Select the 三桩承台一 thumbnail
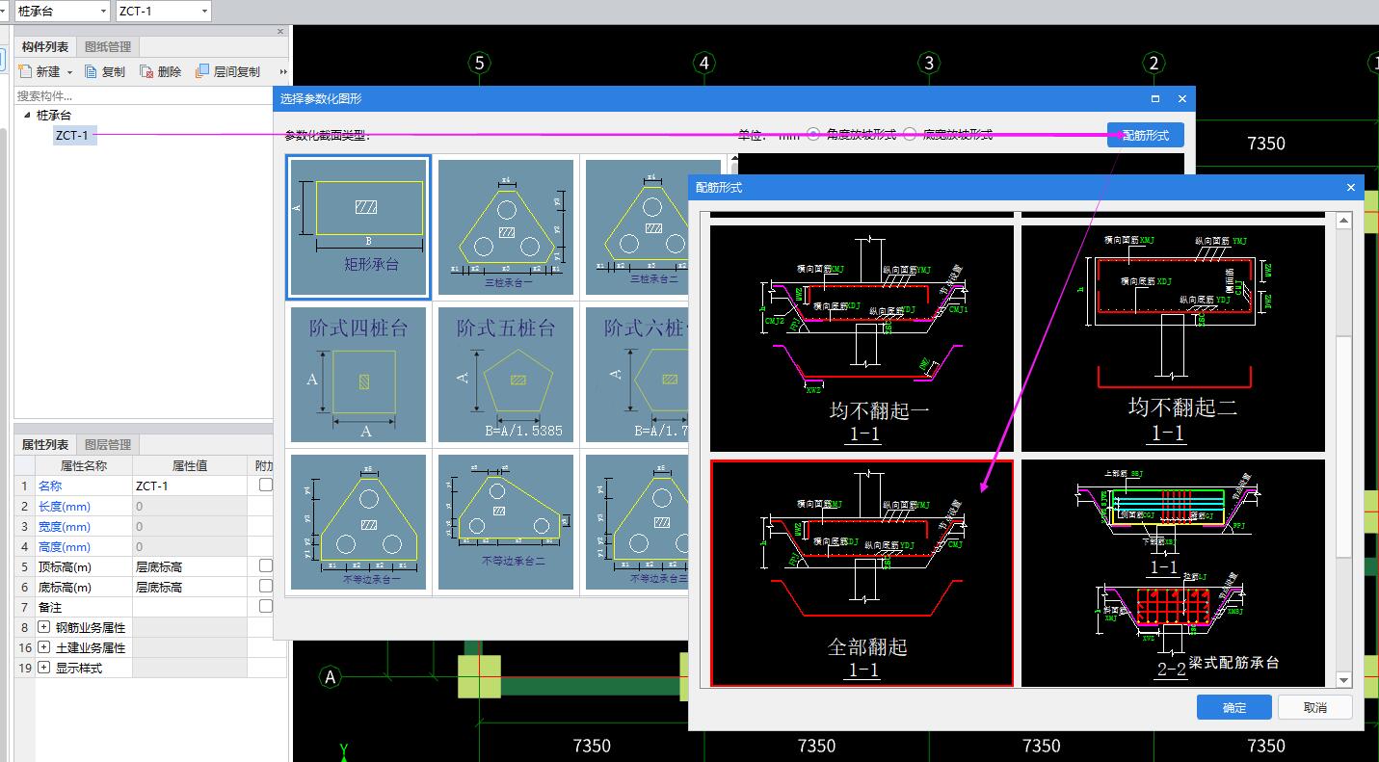The height and width of the screenshot is (762, 1379). (506, 227)
